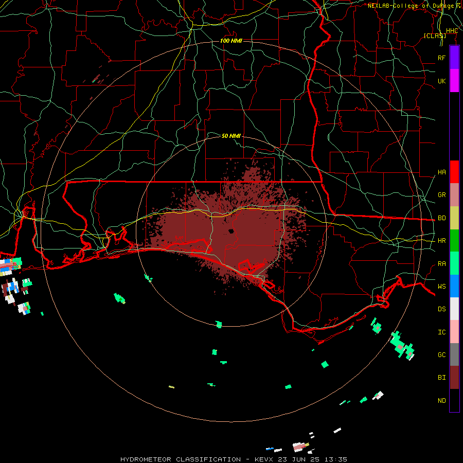Click the IC legend label
This screenshot has height=463, width=463.
(x=441, y=332)
